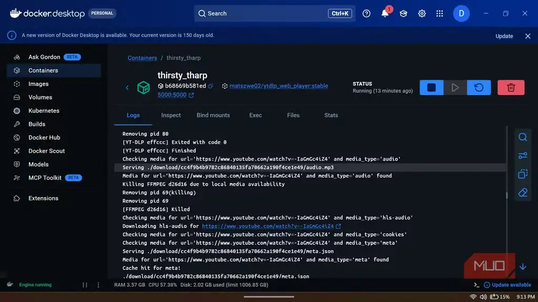Open the terminal icon in footer

476,285
